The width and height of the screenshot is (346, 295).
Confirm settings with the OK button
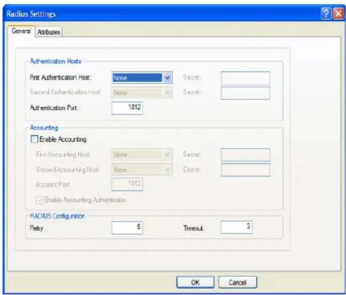click(195, 282)
